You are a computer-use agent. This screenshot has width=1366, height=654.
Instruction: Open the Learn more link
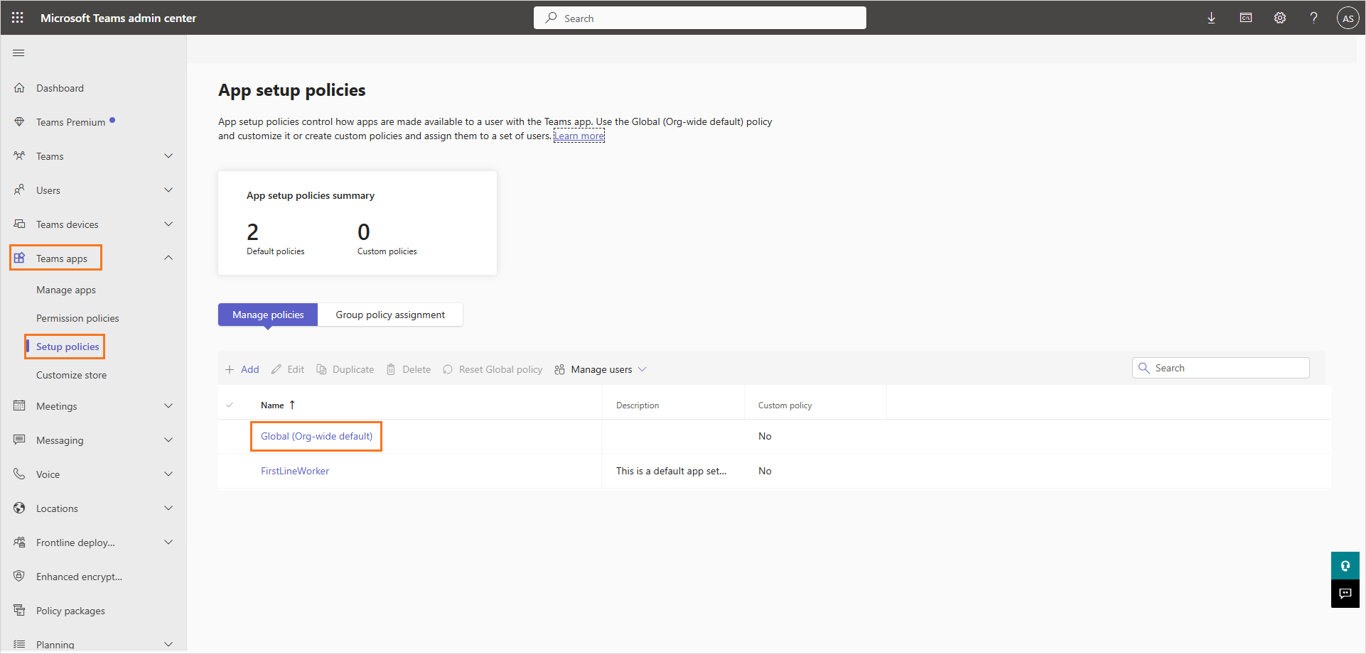click(579, 136)
